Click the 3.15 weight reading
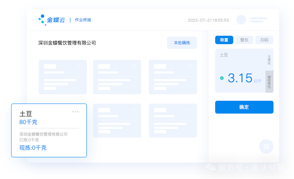The height and width of the screenshot is (179, 294). point(240,78)
